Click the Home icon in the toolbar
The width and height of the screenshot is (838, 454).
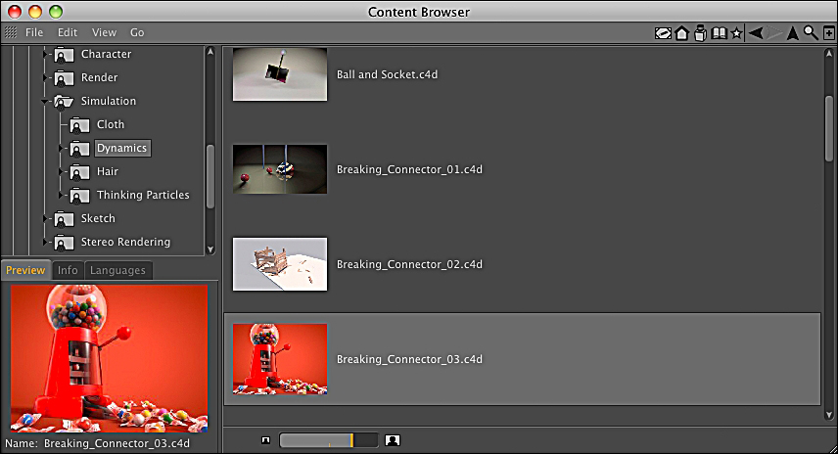point(681,32)
